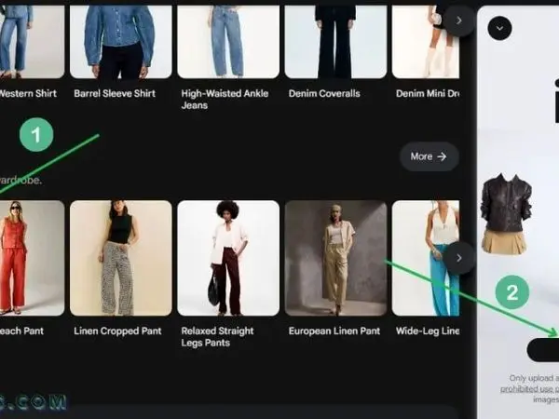
Task: Collapse the side panel using the down chevron
Action: tap(500, 28)
